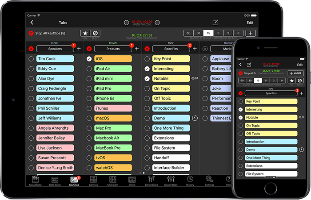Viewport: 311px width, 200px height.
Task: Tap the Susan Prescott key clip
Action: coord(55,158)
